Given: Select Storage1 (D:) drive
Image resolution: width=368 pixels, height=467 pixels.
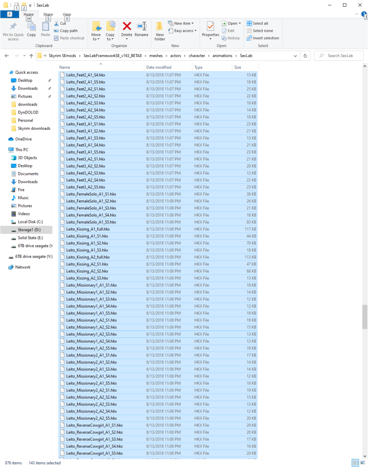Looking at the screenshot, I should (26, 230).
